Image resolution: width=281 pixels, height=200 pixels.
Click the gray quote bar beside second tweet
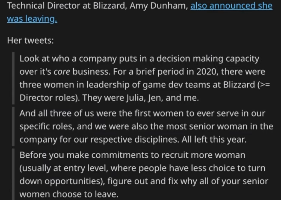13,126
